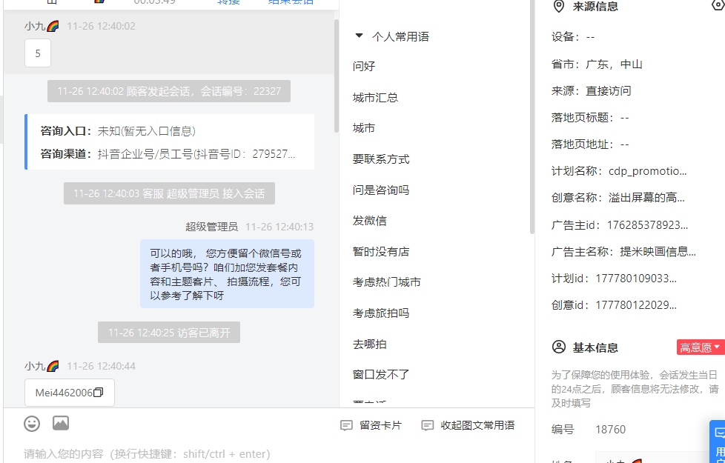Click the agent reply starting 可以的哦
This screenshot has width=725, height=463.
[227, 273]
